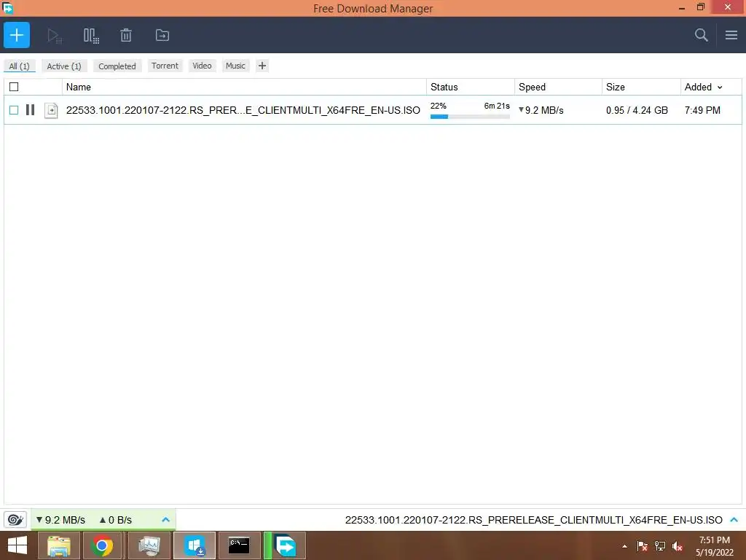Open the Torrent tab
The width and height of the screenshot is (746, 560).
(x=165, y=66)
